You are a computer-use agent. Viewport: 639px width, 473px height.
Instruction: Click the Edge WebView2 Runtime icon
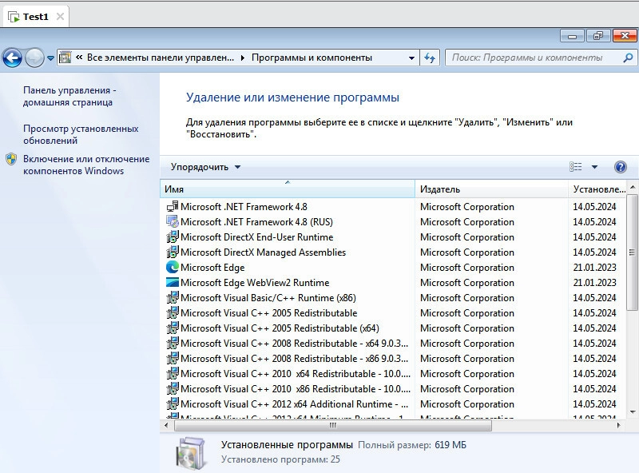click(x=173, y=283)
